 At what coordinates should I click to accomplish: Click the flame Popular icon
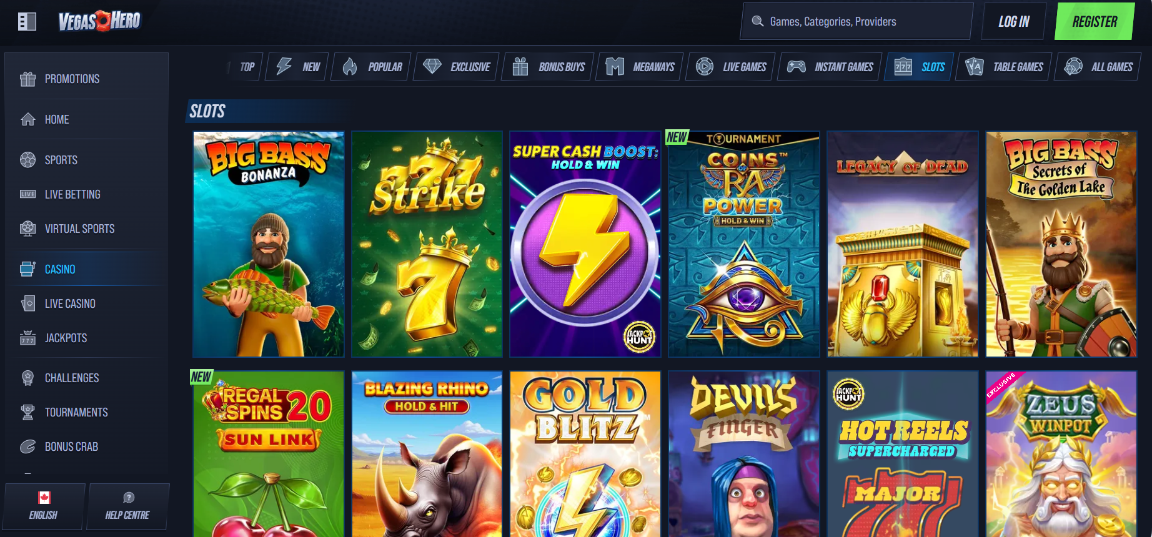pos(350,66)
